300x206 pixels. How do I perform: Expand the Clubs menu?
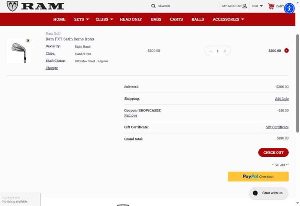coord(104,19)
